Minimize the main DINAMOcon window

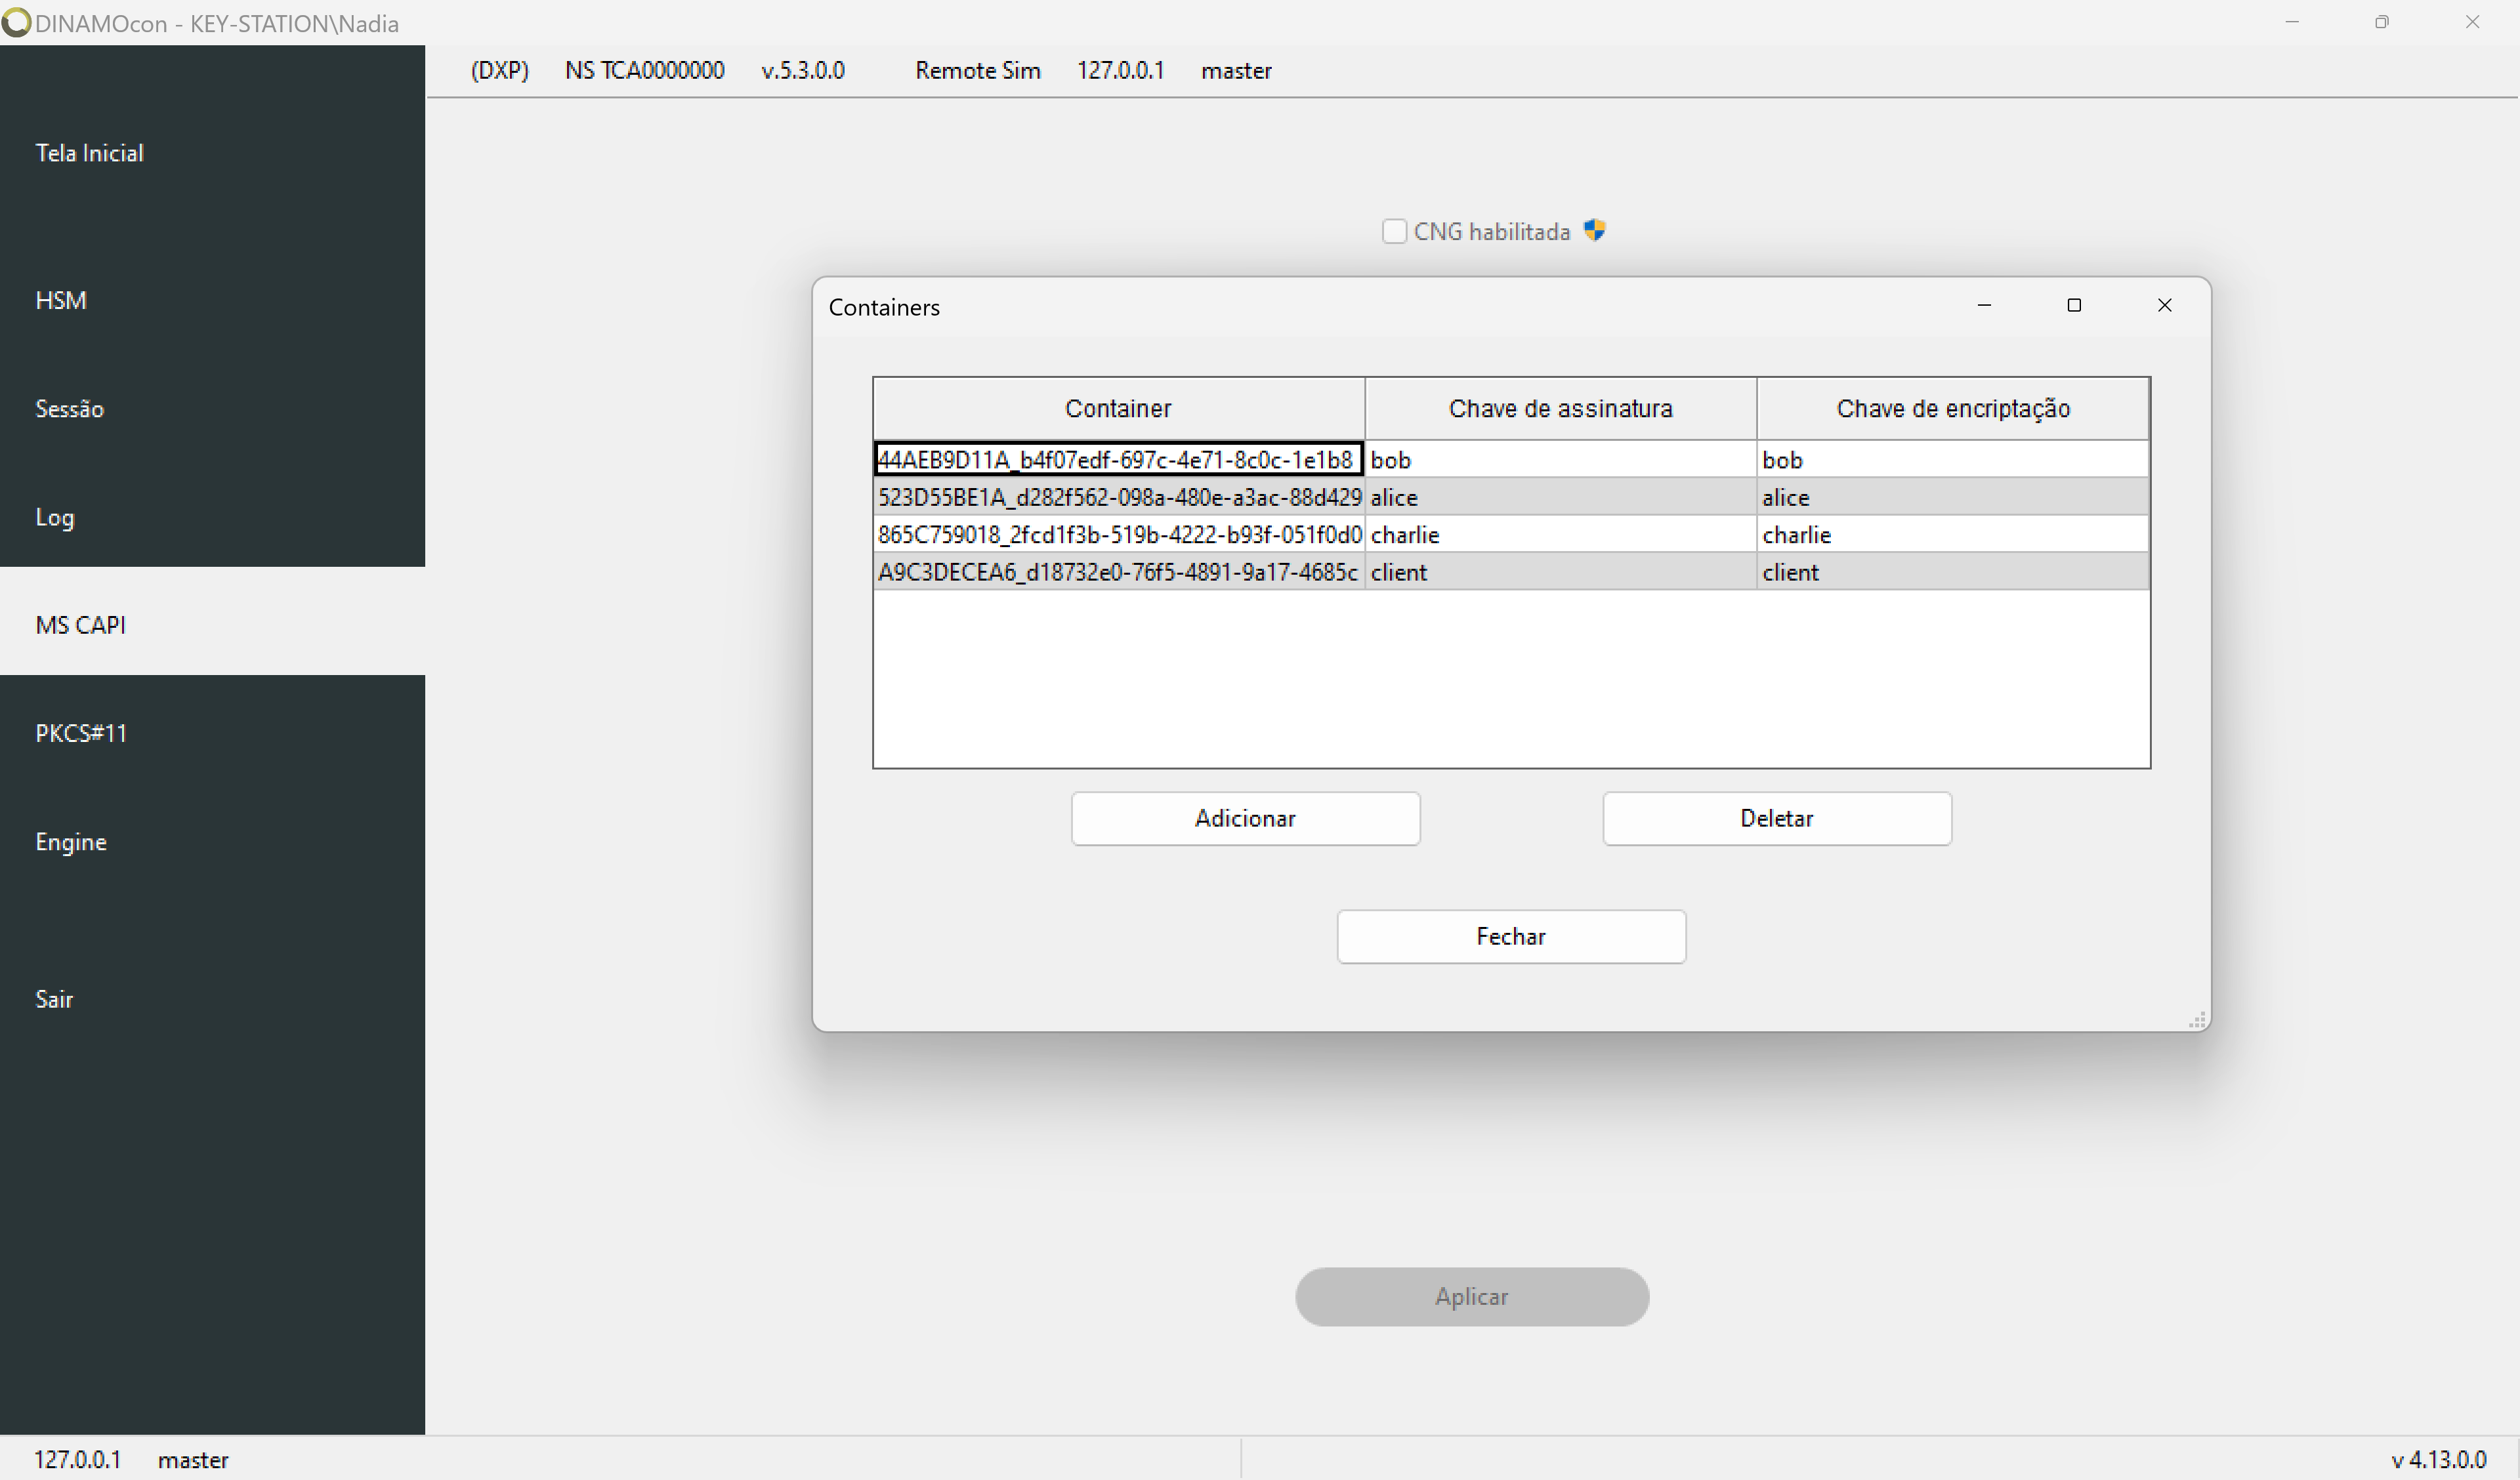click(2292, 22)
